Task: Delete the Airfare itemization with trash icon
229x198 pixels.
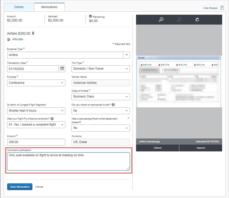Action: click(33, 33)
